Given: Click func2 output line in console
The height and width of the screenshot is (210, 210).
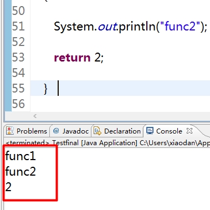Looking at the screenshot, I should click(21, 171).
